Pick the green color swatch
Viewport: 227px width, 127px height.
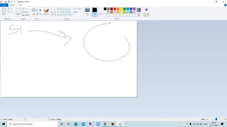point(124,9)
